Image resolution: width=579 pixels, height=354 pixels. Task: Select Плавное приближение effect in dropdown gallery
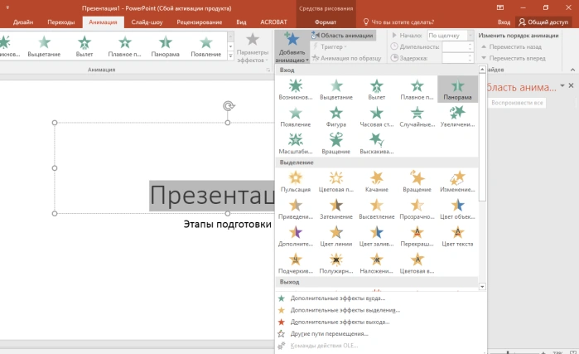(417, 90)
